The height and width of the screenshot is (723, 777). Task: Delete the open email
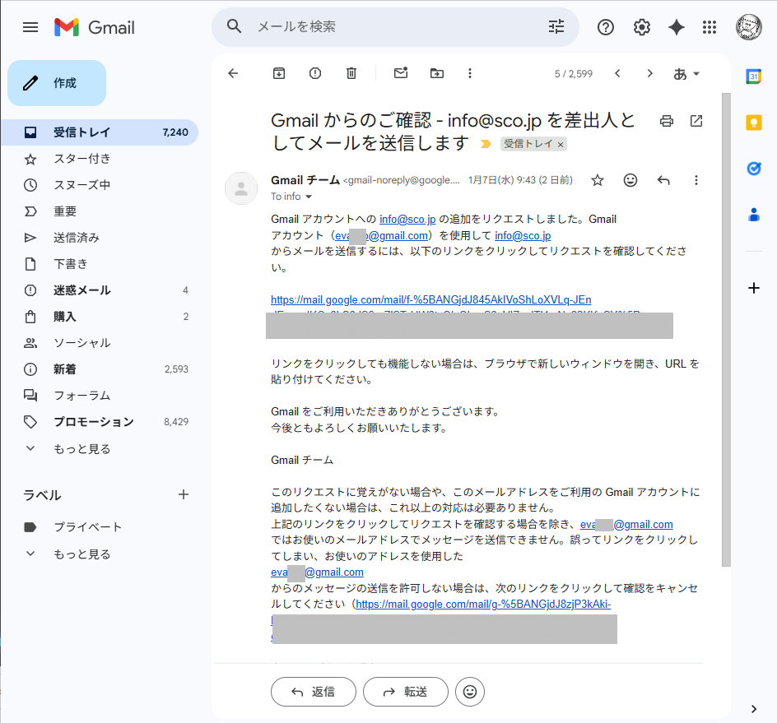coord(351,73)
